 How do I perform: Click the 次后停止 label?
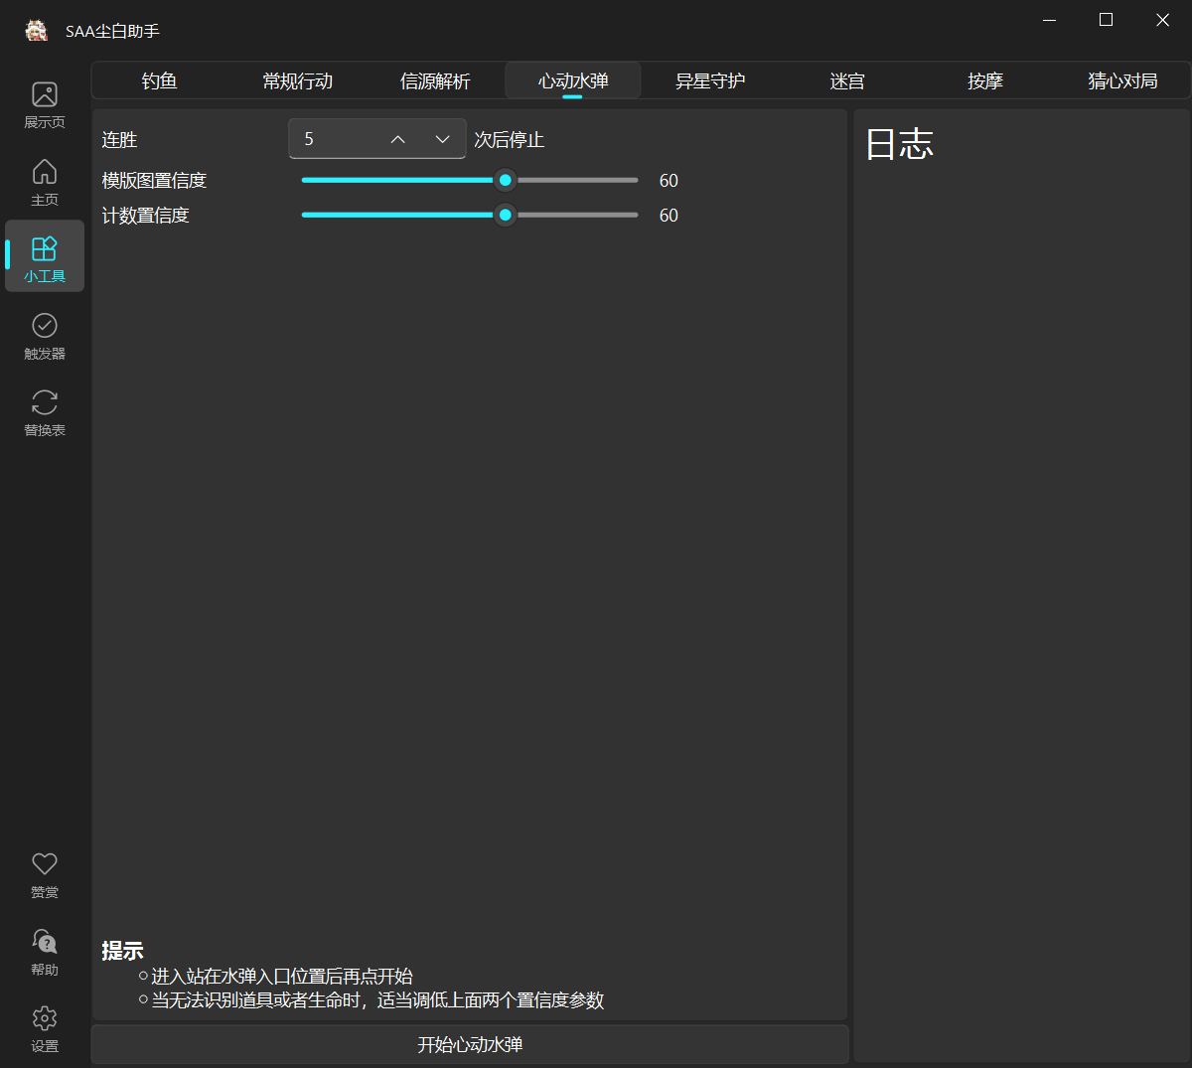click(510, 140)
